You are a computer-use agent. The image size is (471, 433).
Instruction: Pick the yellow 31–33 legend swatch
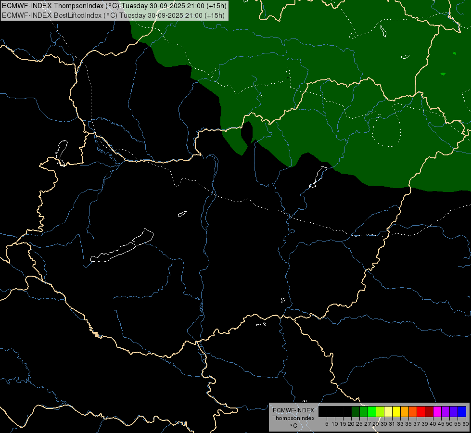396,411
